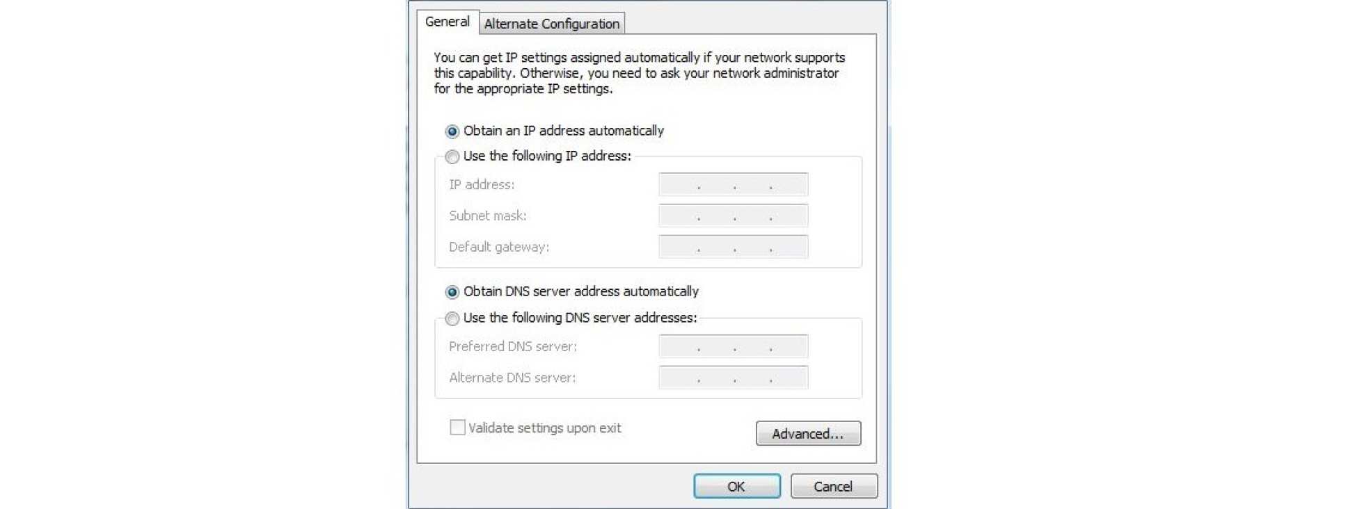Enable Validate settings upon exit
The image size is (1346, 509).
(x=458, y=427)
